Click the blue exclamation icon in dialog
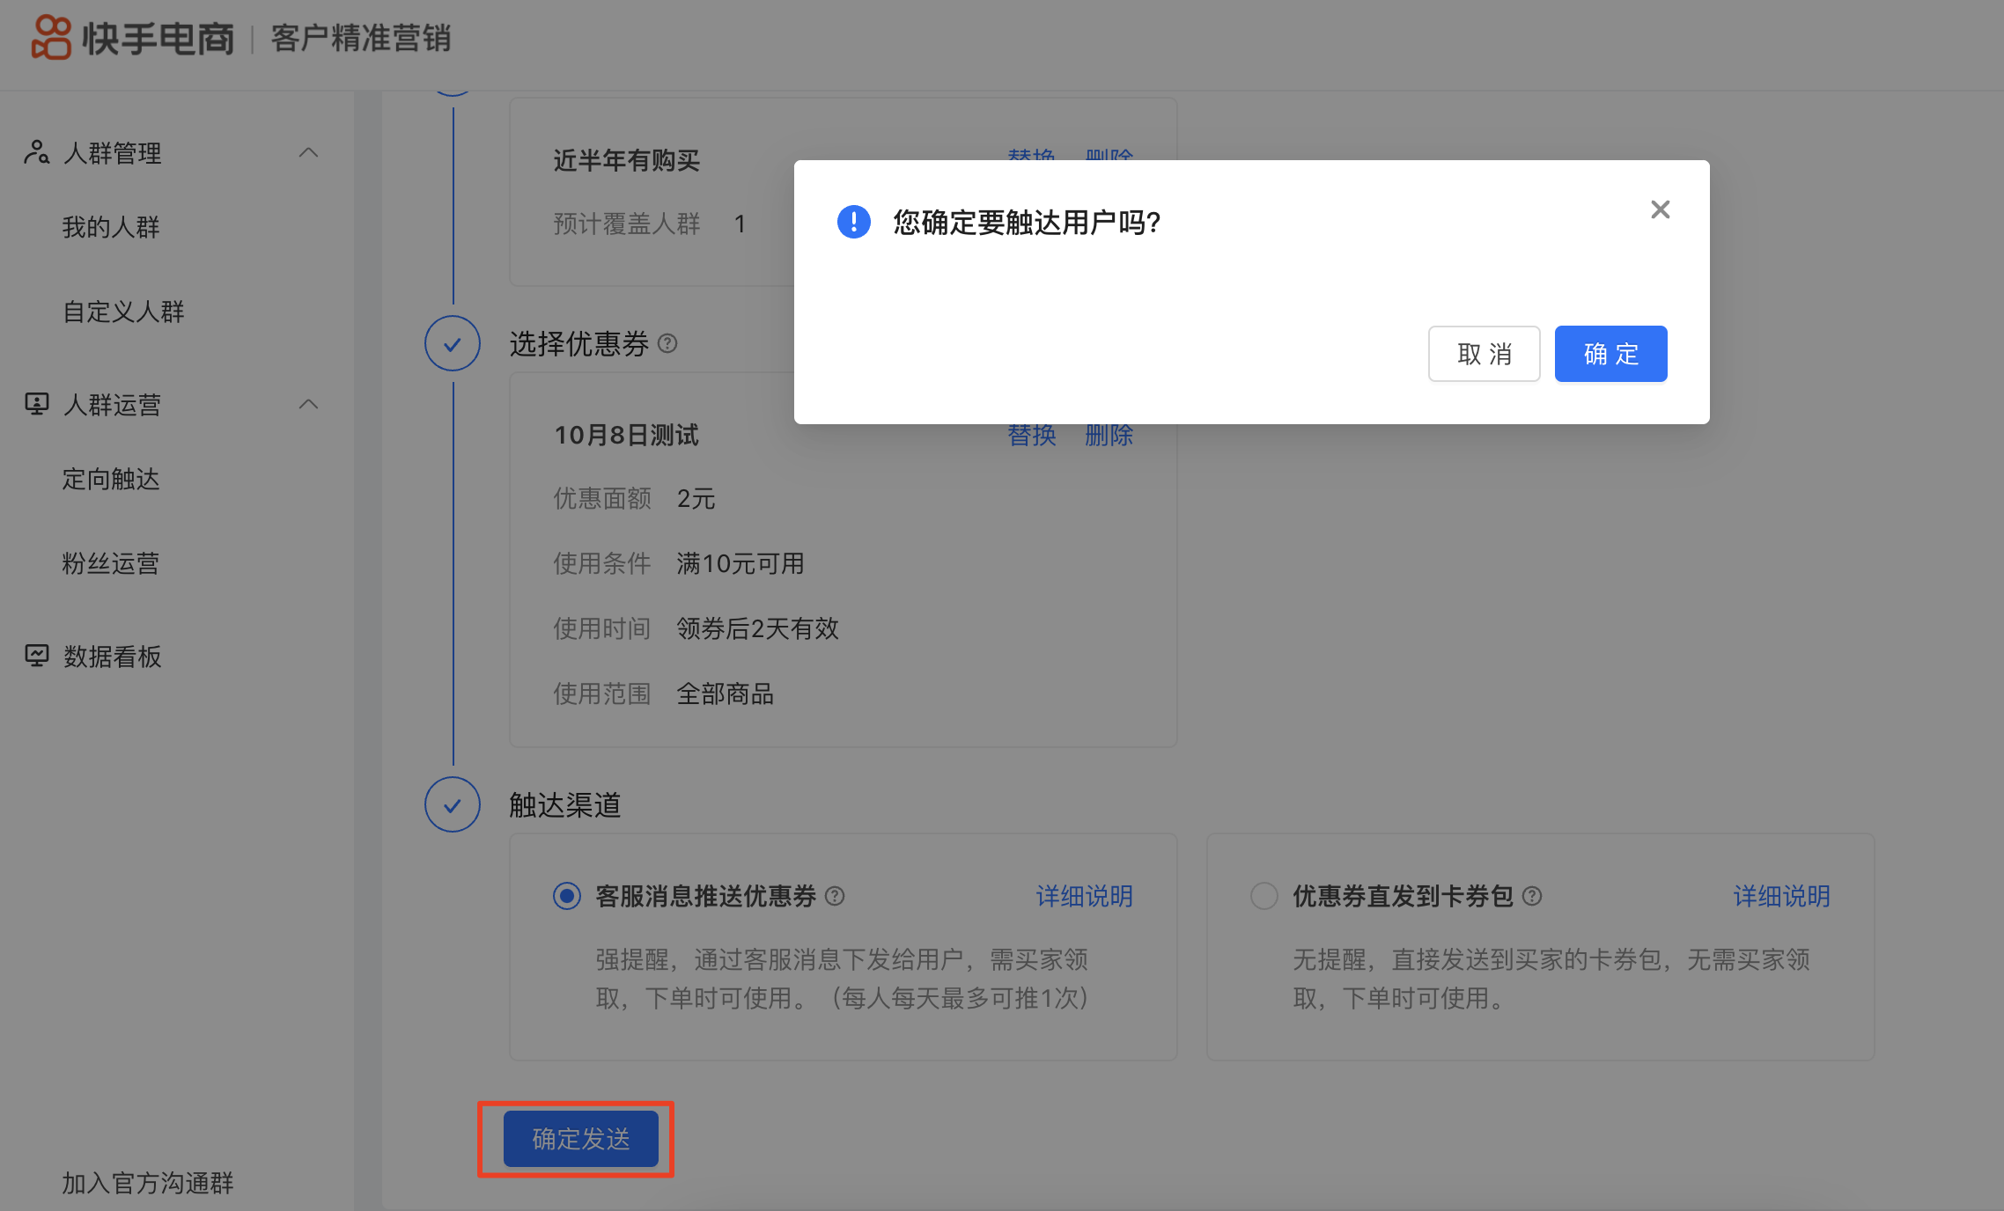The height and width of the screenshot is (1211, 2004). coord(853,222)
